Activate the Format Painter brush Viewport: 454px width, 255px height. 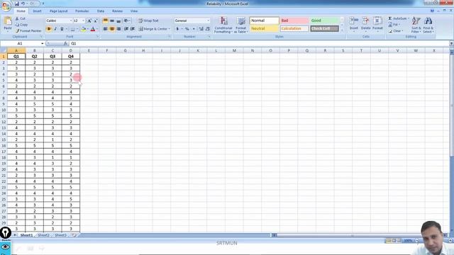tap(28, 30)
